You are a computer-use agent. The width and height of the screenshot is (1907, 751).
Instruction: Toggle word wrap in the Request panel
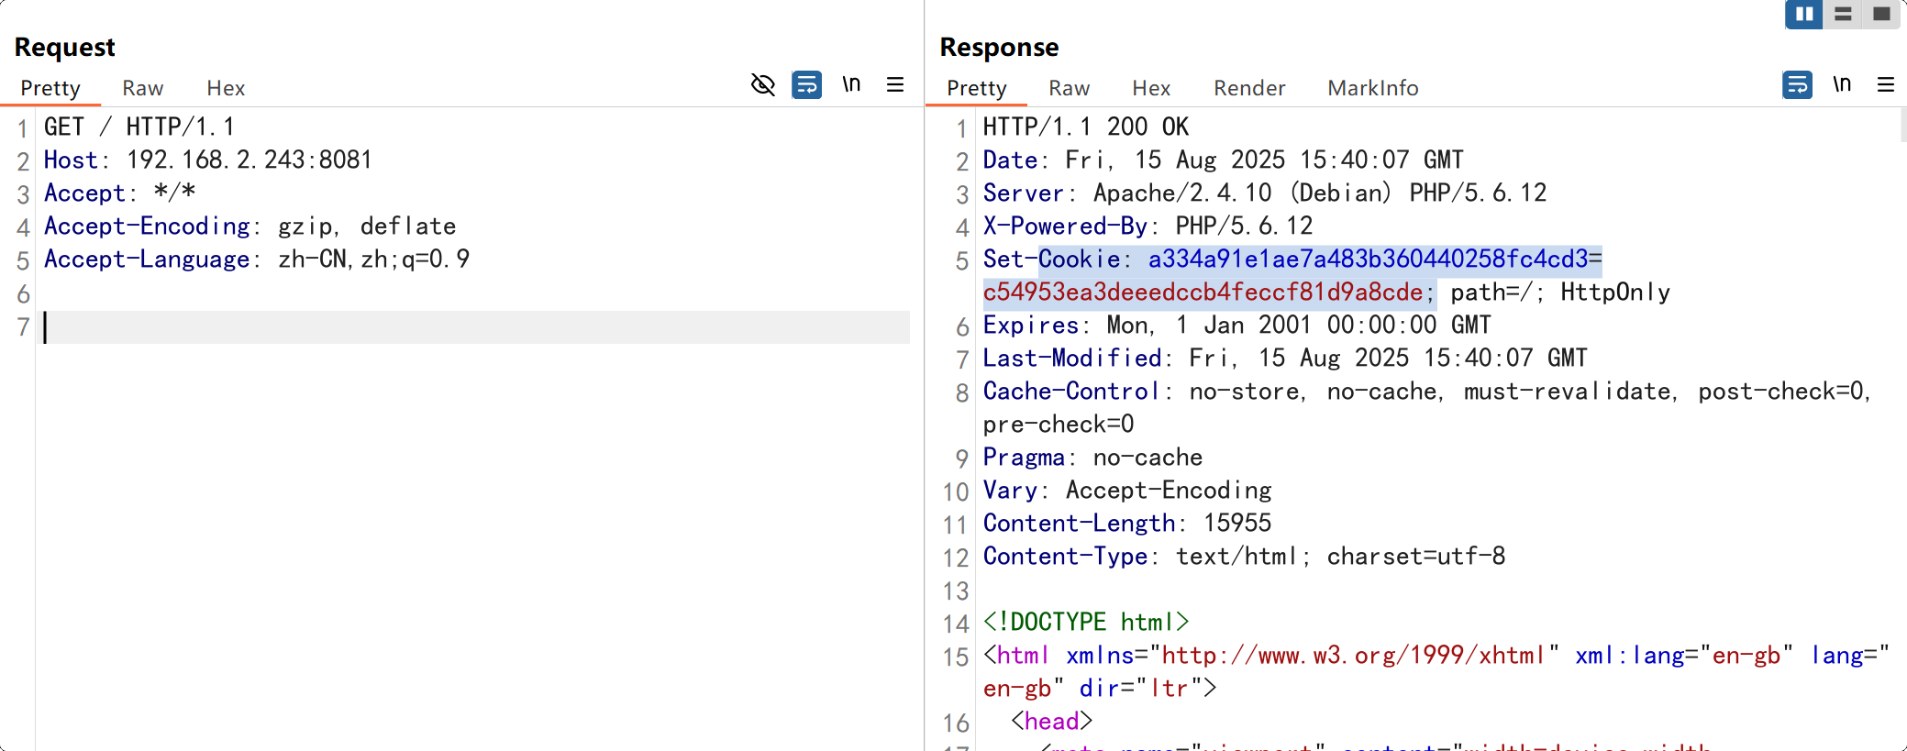806,85
